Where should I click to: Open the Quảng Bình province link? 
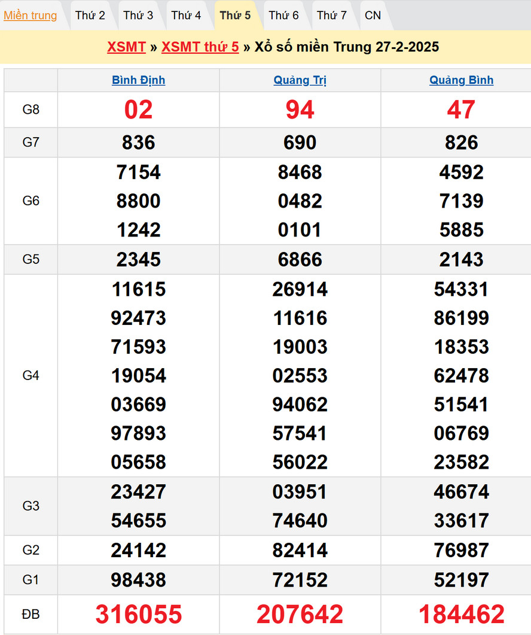[462, 80]
